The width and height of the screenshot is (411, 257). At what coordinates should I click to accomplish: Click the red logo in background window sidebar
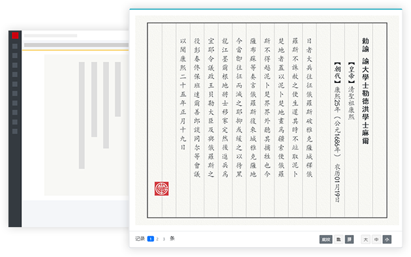[x=15, y=35]
